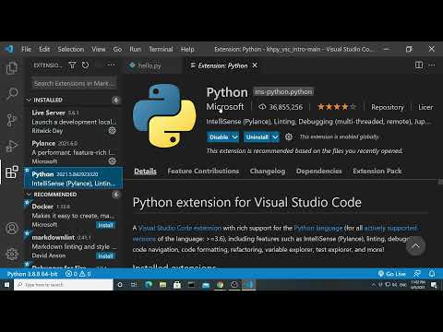Switch to the Extension Pack tab
The image size is (443, 332).
coord(377,171)
